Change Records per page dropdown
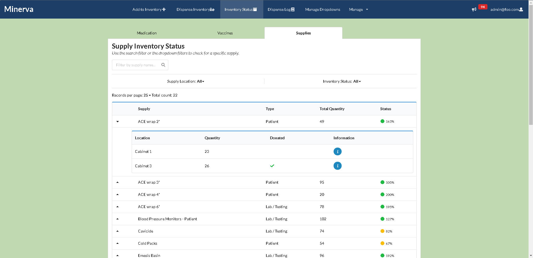533x258 pixels. coord(147,95)
